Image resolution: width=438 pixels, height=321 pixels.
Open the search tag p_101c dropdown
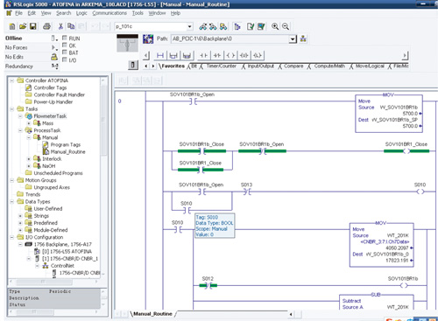pyautogui.click(x=190, y=26)
